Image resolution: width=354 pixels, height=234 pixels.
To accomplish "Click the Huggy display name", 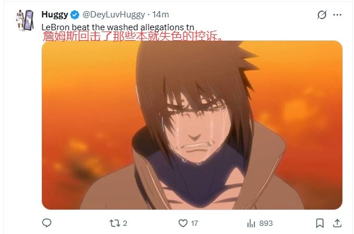I will (55, 15).
